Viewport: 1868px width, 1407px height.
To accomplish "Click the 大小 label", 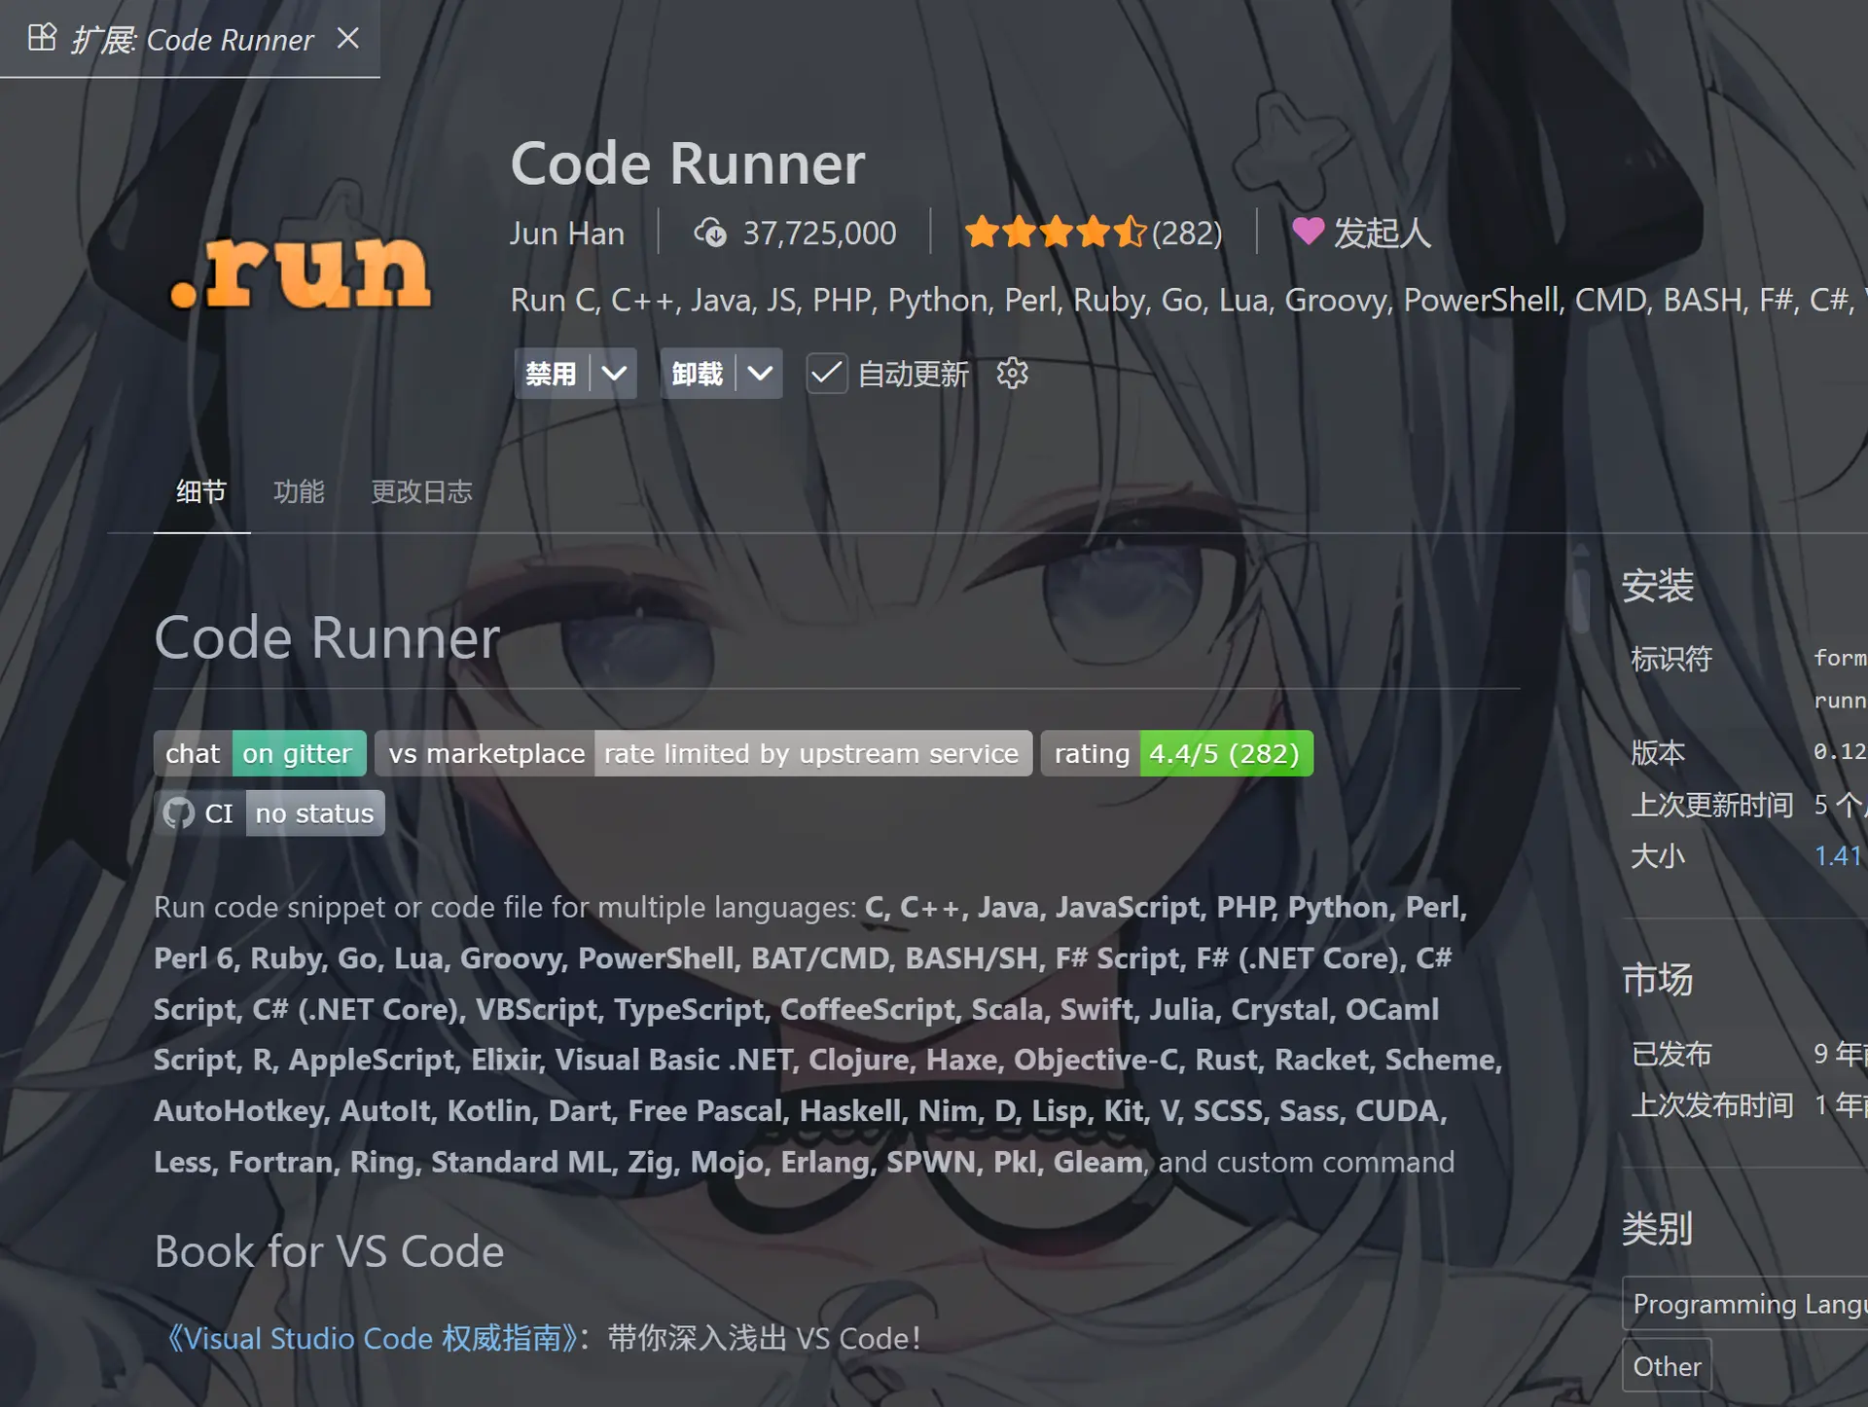I will [1658, 855].
